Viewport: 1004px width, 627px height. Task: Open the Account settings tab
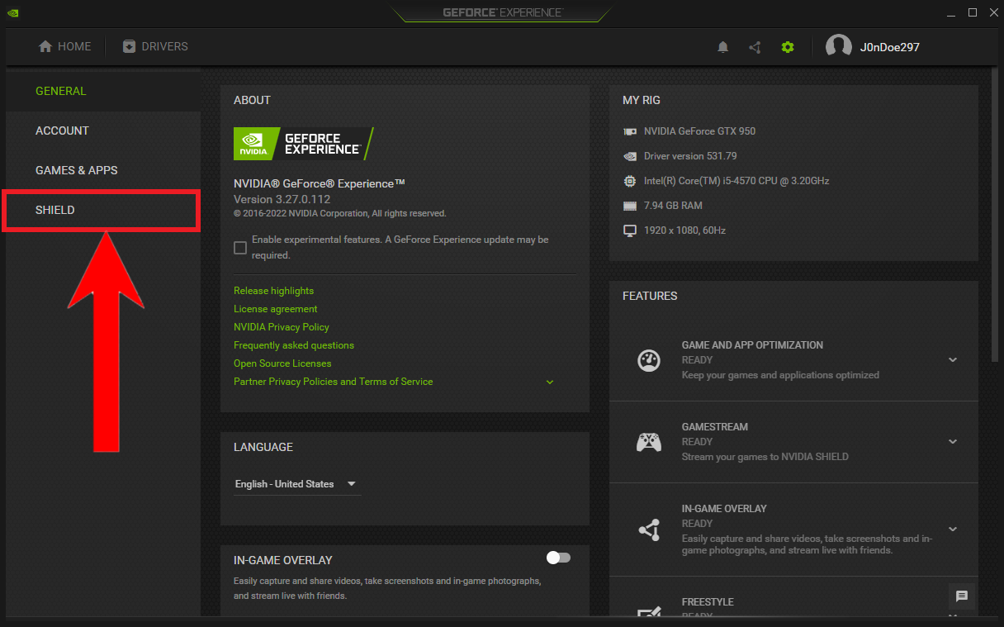(x=102, y=131)
